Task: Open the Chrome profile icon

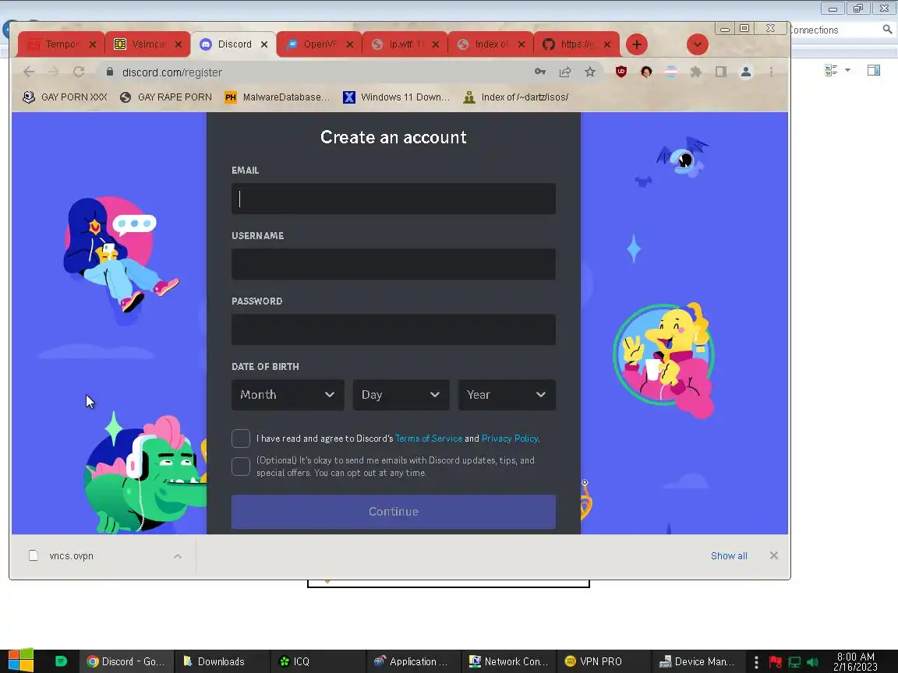Action: pyautogui.click(x=746, y=72)
